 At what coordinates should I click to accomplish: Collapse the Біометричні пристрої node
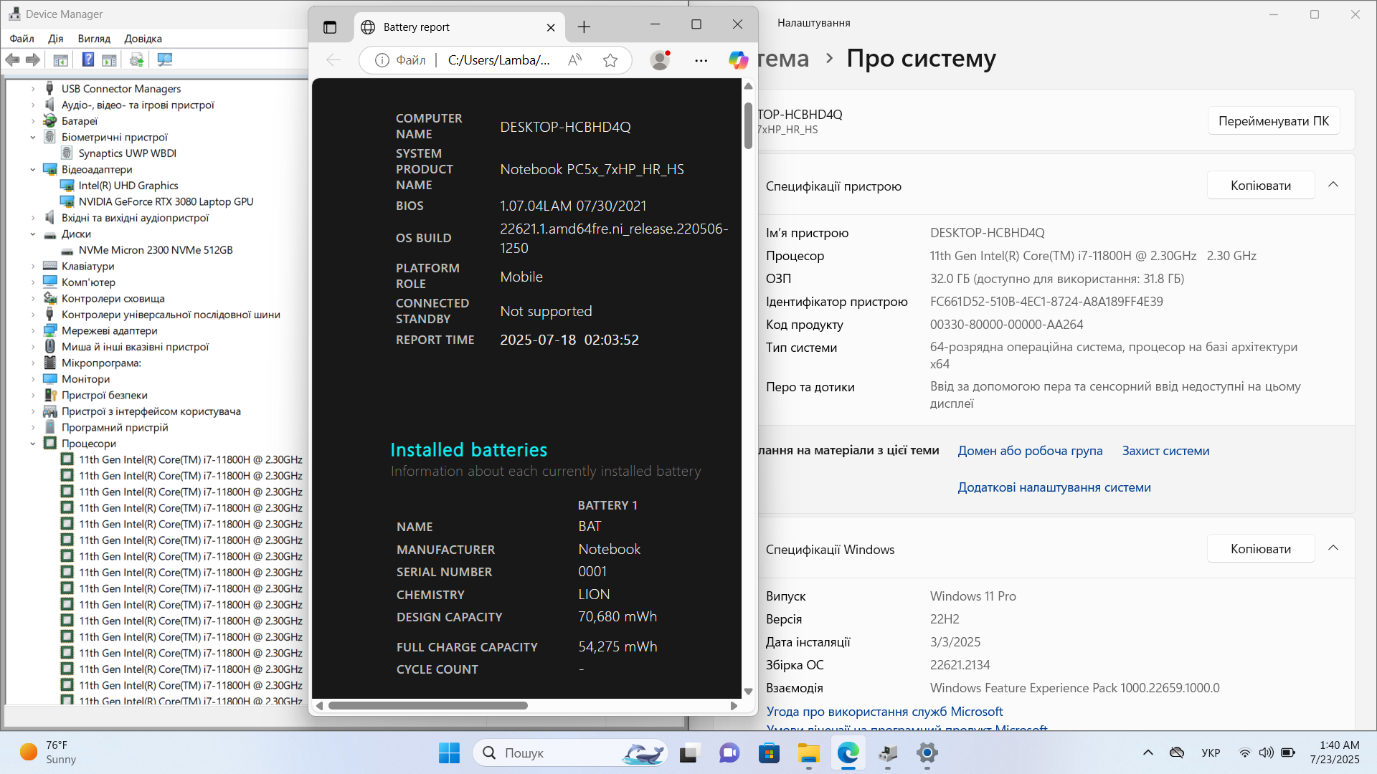[33, 137]
